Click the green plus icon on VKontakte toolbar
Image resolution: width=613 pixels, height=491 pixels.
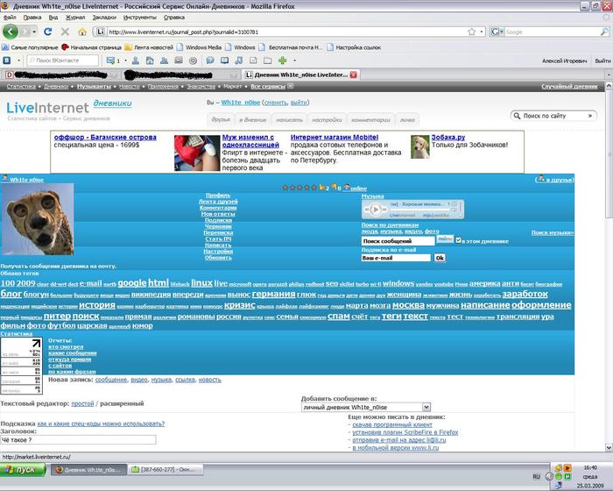click(282, 60)
